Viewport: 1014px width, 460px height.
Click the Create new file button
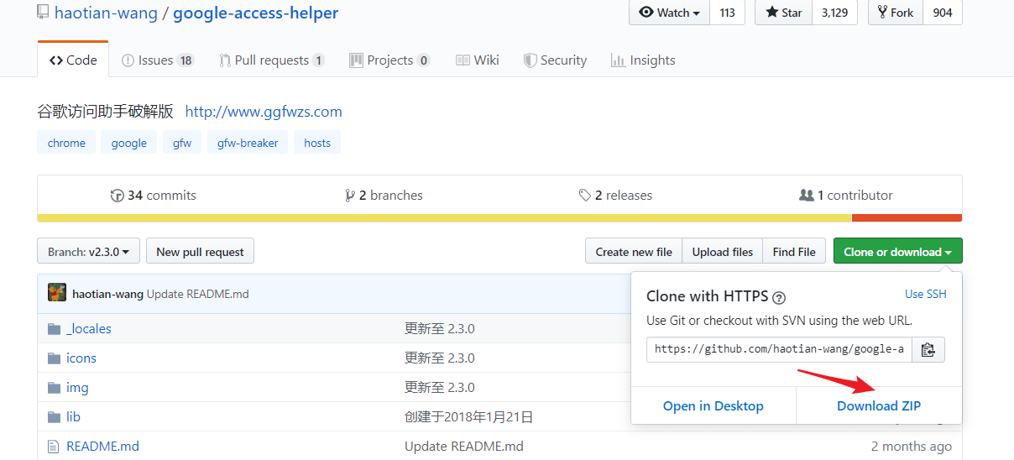[634, 251]
